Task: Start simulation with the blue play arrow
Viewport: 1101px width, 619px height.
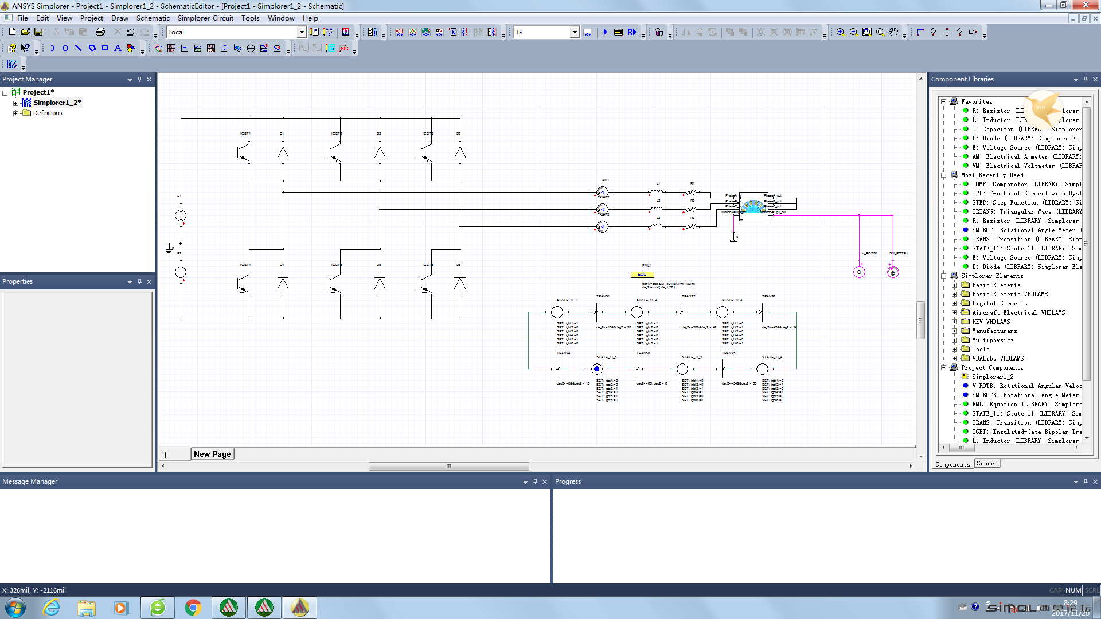Action: pos(605,32)
